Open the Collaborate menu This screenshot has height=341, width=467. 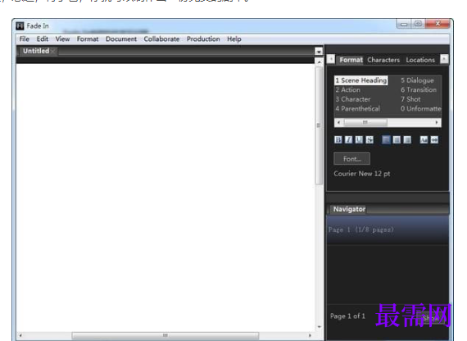(x=161, y=39)
